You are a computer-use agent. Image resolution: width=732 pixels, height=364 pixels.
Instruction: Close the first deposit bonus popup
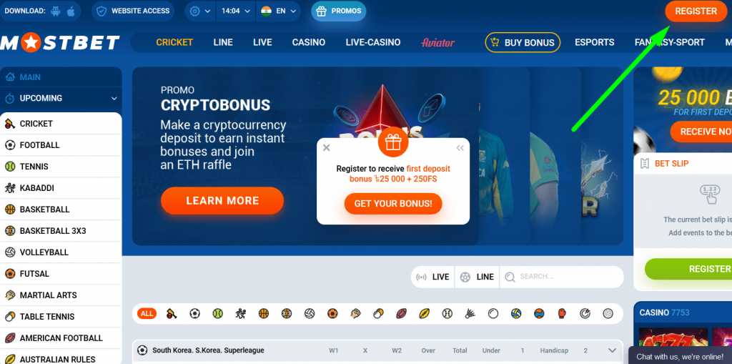(x=326, y=147)
